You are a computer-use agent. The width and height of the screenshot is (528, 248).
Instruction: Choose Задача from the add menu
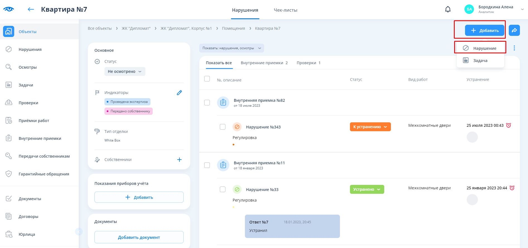480,61
